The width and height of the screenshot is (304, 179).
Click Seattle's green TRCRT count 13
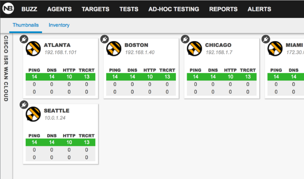point(87,142)
